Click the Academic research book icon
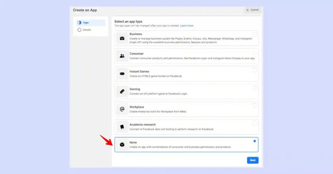 click(x=122, y=127)
